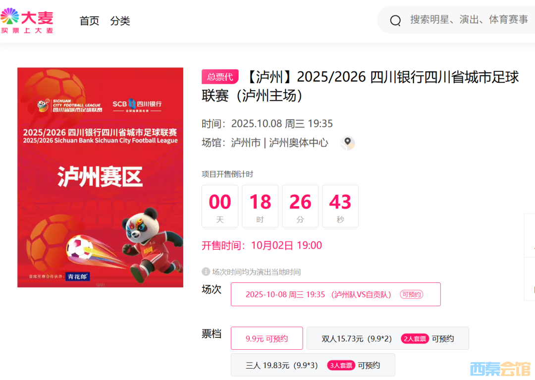This screenshot has height=380, width=535.
Task: Select session 2025-10-08 泸州队VS自贡队
Action: pos(335,294)
